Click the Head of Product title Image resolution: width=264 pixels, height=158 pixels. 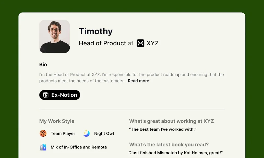click(x=102, y=43)
